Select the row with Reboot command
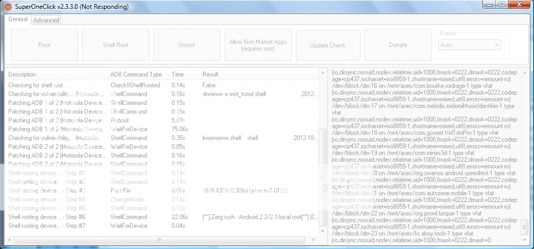The height and width of the screenshot is (249, 534). coord(162,120)
